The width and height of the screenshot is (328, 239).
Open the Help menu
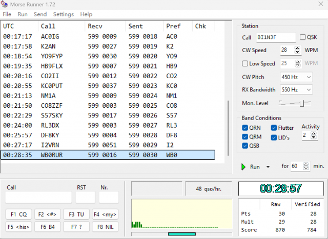[86, 14]
